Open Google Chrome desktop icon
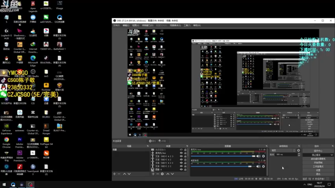The width and height of the screenshot is (335, 188). click(x=6, y=142)
